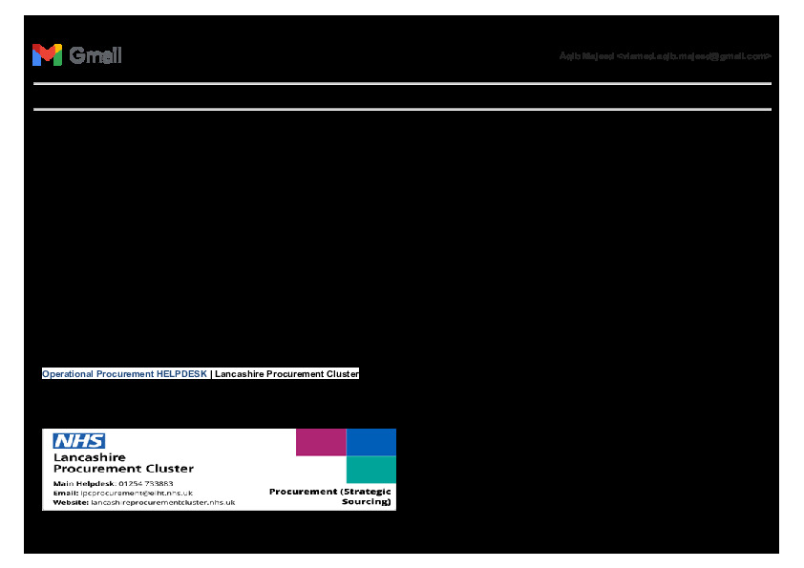Click the magenta square in signature banner
Image resolution: width=804 pixels, height=568 pixels.
pyautogui.click(x=321, y=442)
